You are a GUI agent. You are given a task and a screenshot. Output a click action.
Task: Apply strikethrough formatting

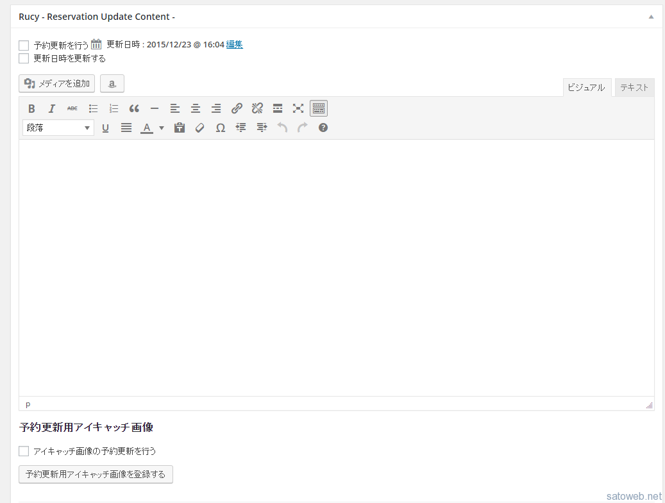(72, 108)
